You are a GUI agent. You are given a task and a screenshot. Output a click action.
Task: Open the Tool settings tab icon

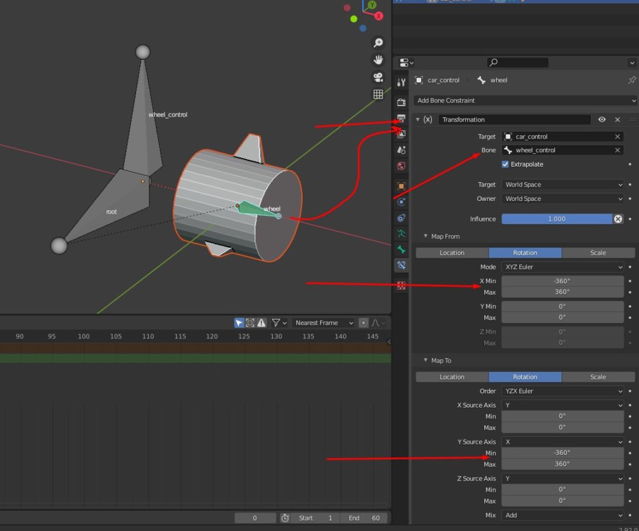coord(401,82)
